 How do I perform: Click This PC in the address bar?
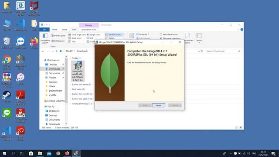click(69, 51)
